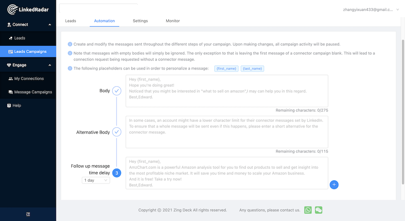
Task: Open Leads Campaigns in sidebar
Action: point(28,51)
